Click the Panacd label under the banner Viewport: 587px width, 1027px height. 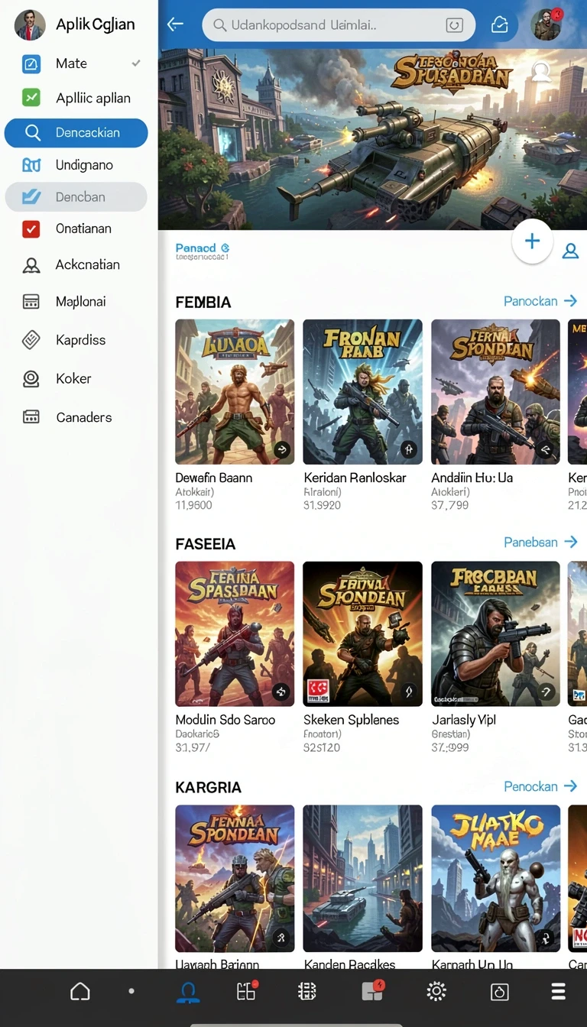[x=196, y=248]
